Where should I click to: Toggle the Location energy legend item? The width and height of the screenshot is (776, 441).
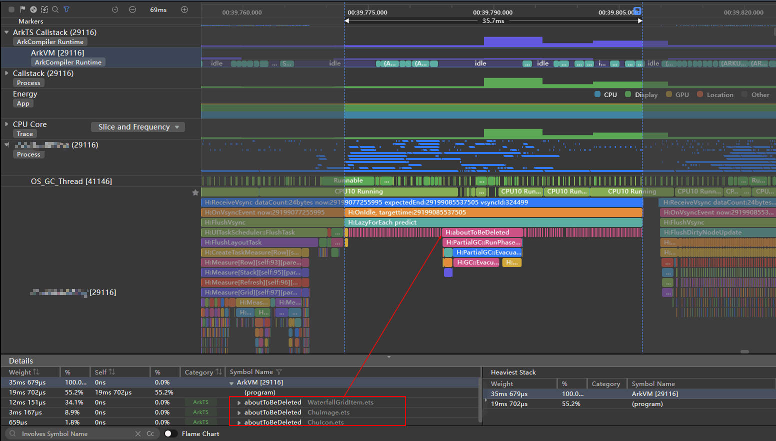point(715,94)
